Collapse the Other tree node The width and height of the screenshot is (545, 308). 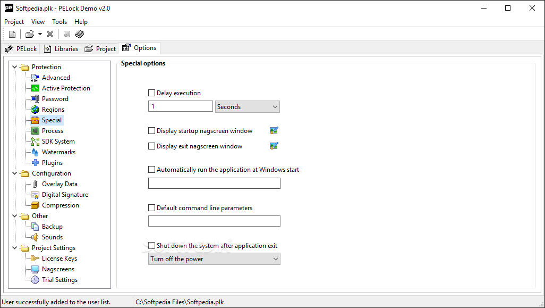(x=14, y=216)
